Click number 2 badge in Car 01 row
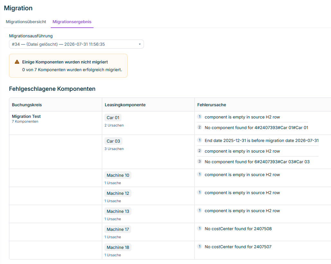331x264 pixels. coord(200,127)
